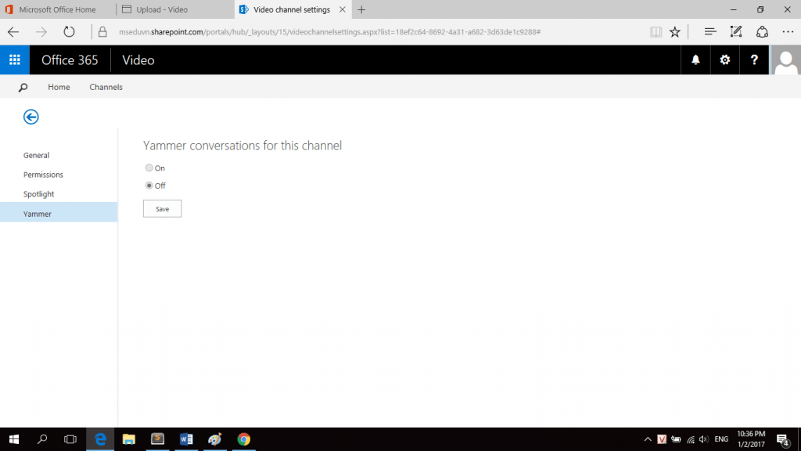
Task: Switch to Reading view
Action: pyautogui.click(x=656, y=31)
